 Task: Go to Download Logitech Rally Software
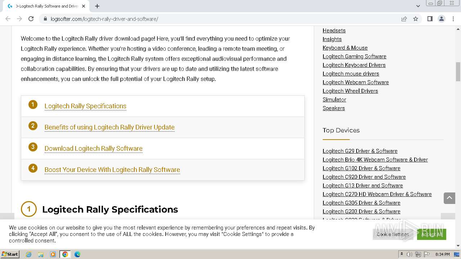click(x=94, y=149)
